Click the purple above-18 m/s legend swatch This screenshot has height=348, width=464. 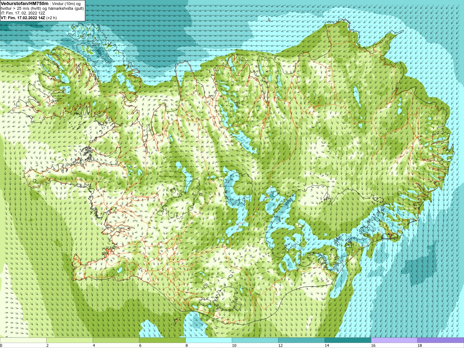tap(441, 340)
